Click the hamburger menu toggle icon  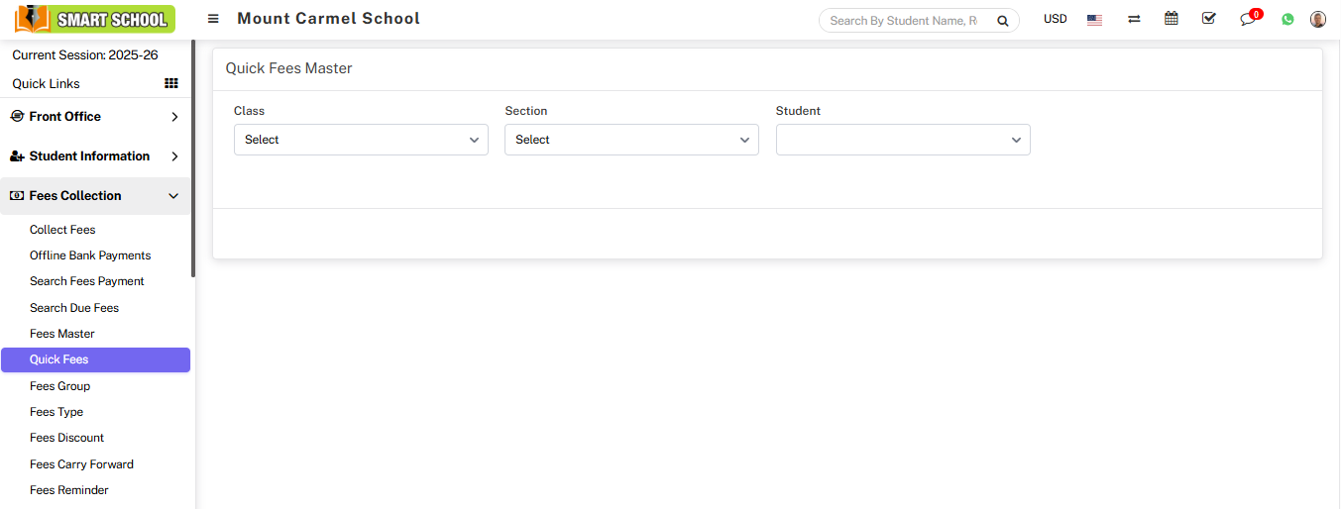pos(213,19)
